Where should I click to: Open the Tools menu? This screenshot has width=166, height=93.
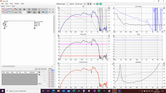point(11,4)
